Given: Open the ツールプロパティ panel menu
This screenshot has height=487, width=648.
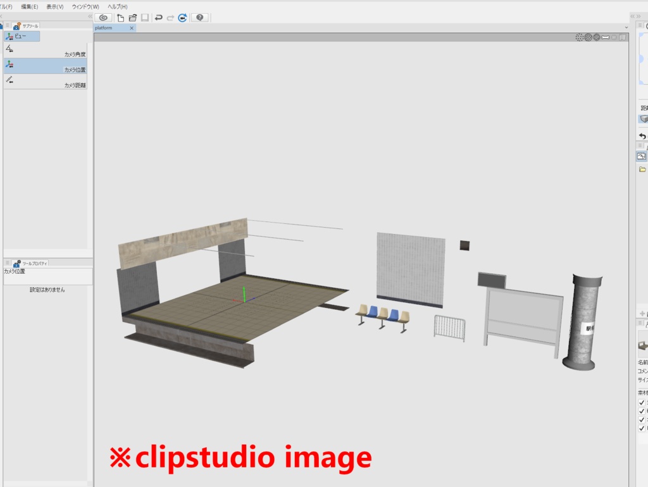Looking at the screenshot, I should click(9, 262).
